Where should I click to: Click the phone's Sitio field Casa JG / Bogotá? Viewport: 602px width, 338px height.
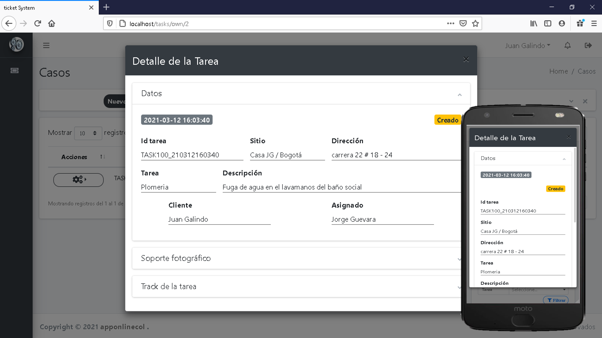[x=523, y=231]
